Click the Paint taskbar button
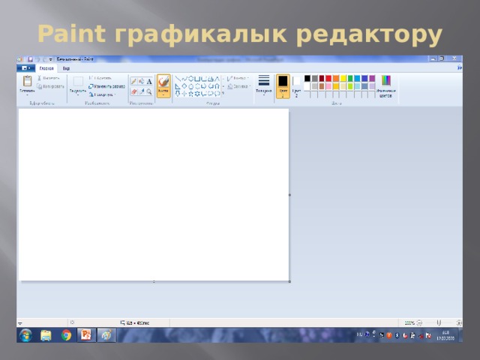 (106, 335)
